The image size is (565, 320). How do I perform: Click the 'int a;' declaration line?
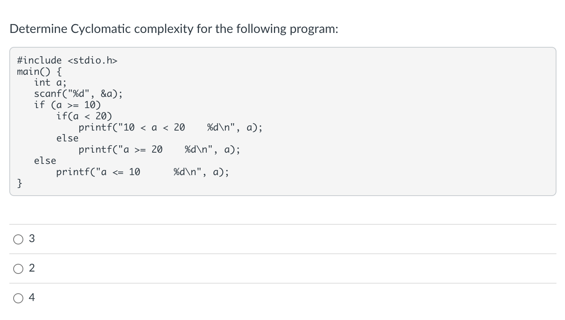[49, 82]
